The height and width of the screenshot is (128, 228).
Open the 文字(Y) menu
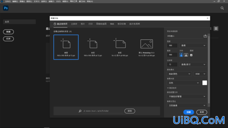[x=37, y=1]
